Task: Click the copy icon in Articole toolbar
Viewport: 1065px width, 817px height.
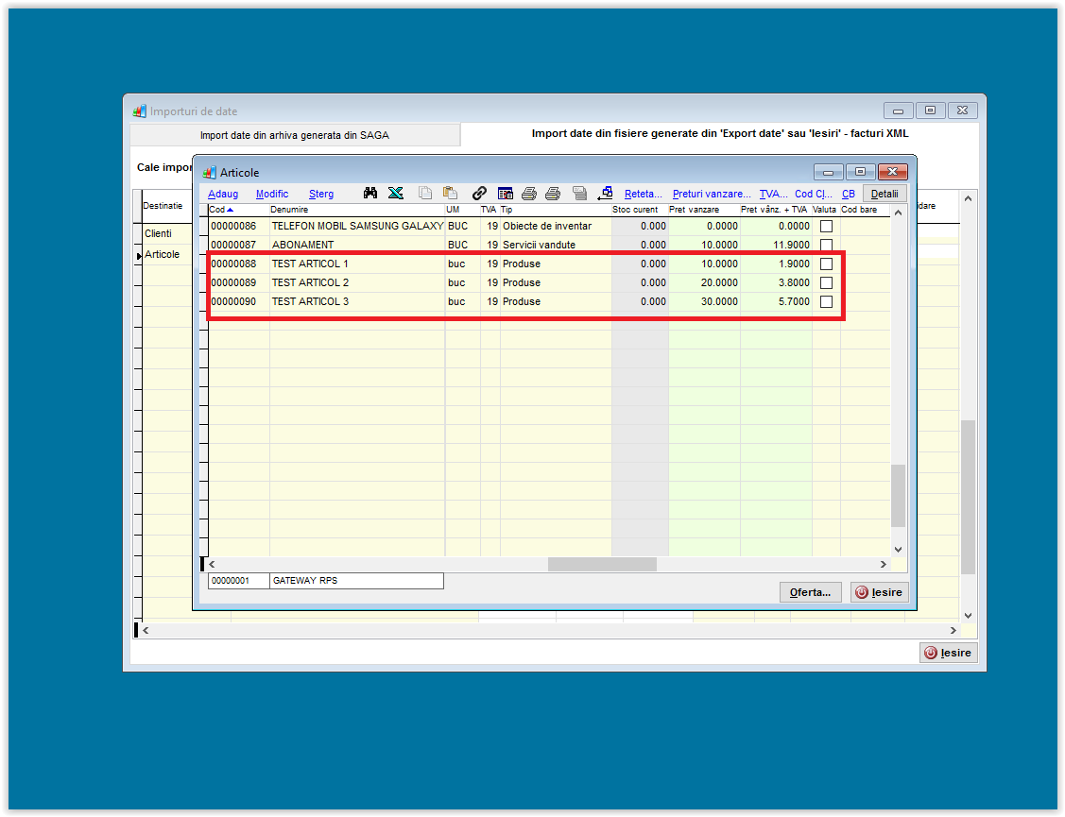Action: [x=425, y=194]
